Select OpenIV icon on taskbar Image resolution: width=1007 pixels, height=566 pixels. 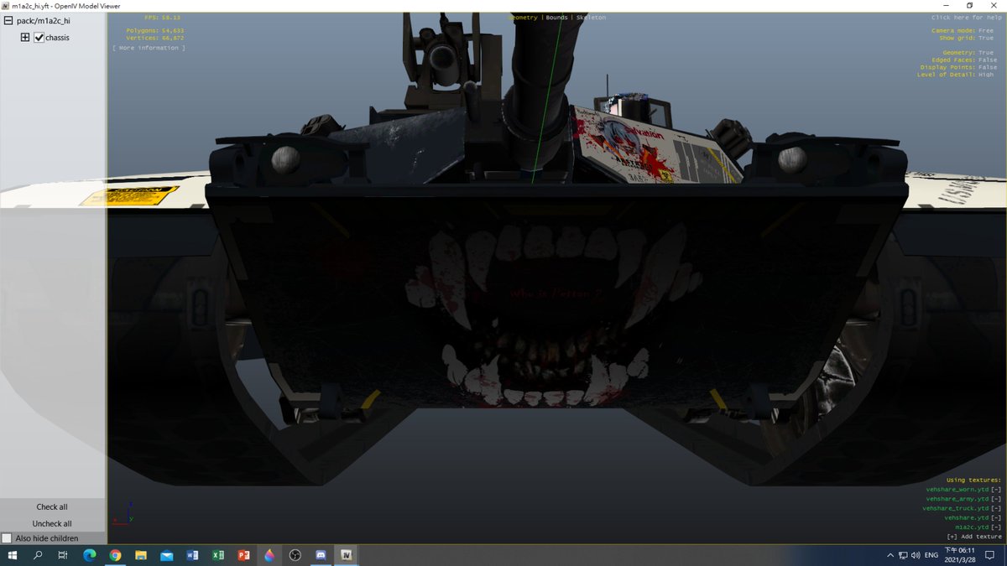346,555
